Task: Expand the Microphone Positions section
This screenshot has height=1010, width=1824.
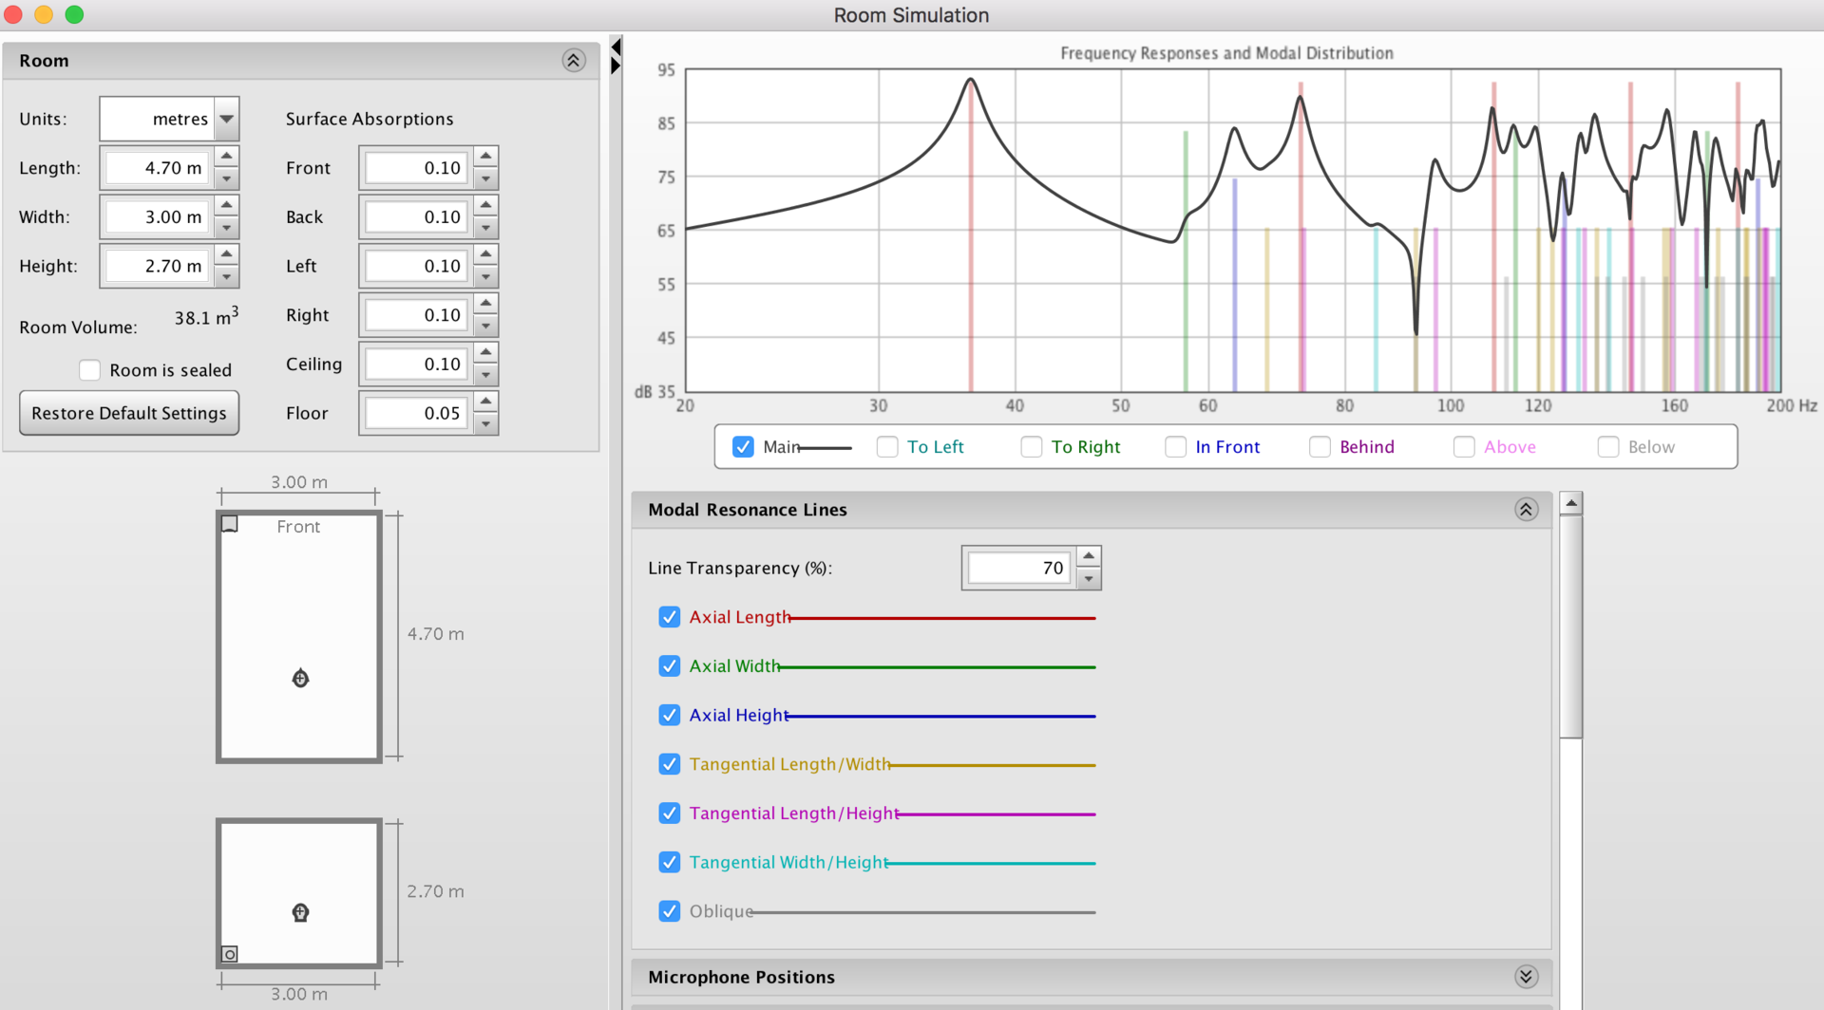Action: [1526, 977]
